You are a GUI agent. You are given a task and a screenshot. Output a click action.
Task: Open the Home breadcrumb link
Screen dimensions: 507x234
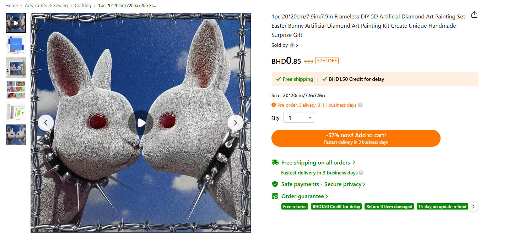pyautogui.click(x=12, y=5)
